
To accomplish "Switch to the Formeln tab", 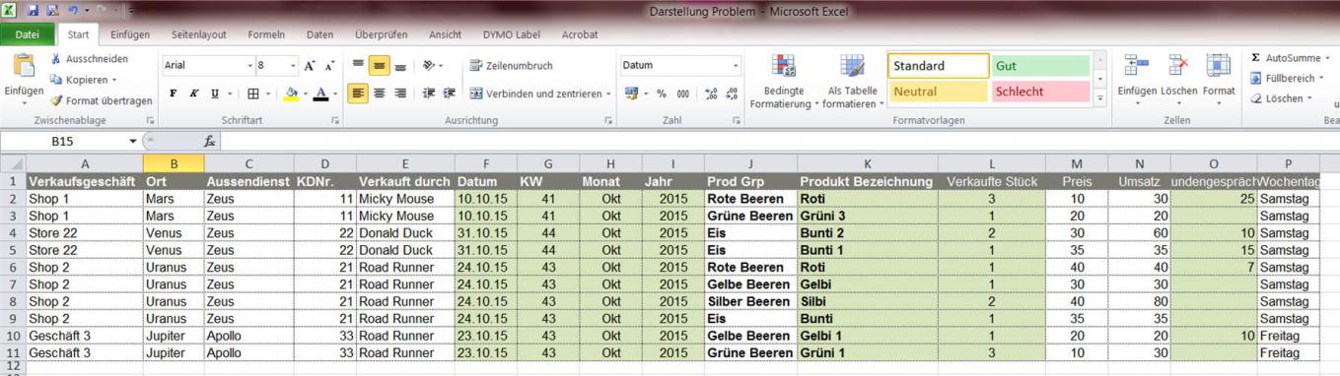I will click(x=266, y=34).
